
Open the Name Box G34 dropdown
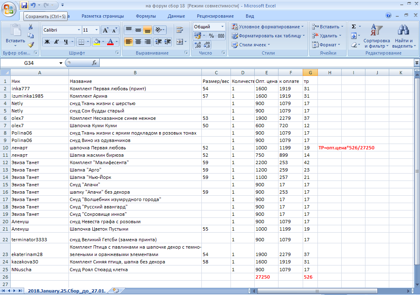coord(61,63)
